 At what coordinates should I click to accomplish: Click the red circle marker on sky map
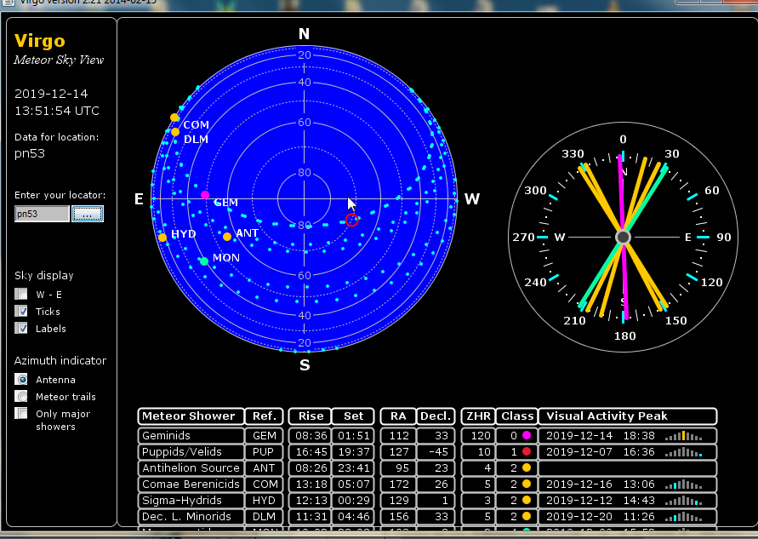[352, 220]
